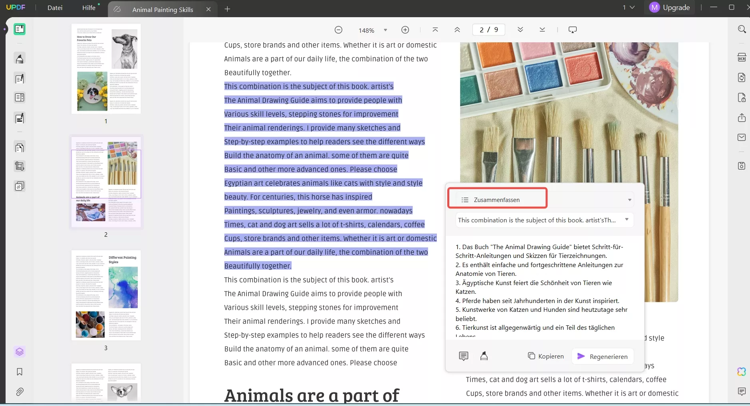Viewport: 750px width, 406px height.
Task: Open the Attachments paperclip panel
Action: pyautogui.click(x=20, y=392)
